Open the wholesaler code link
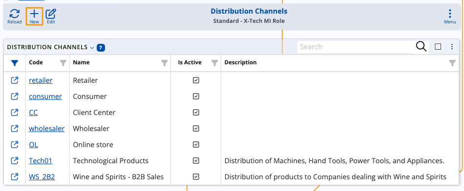 coord(47,129)
